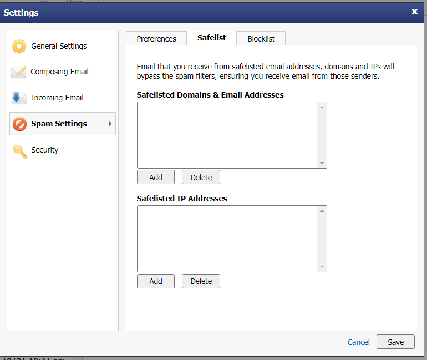This screenshot has height=360, width=427.
Task: Click inside Safelisted IP Addresses list
Action: (x=227, y=239)
